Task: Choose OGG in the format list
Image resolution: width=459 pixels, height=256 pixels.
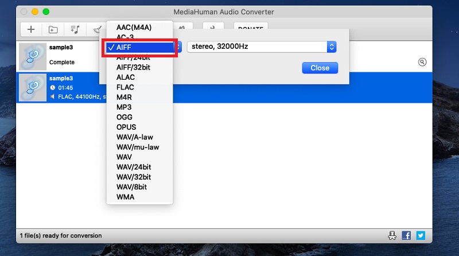Action: [x=125, y=117]
